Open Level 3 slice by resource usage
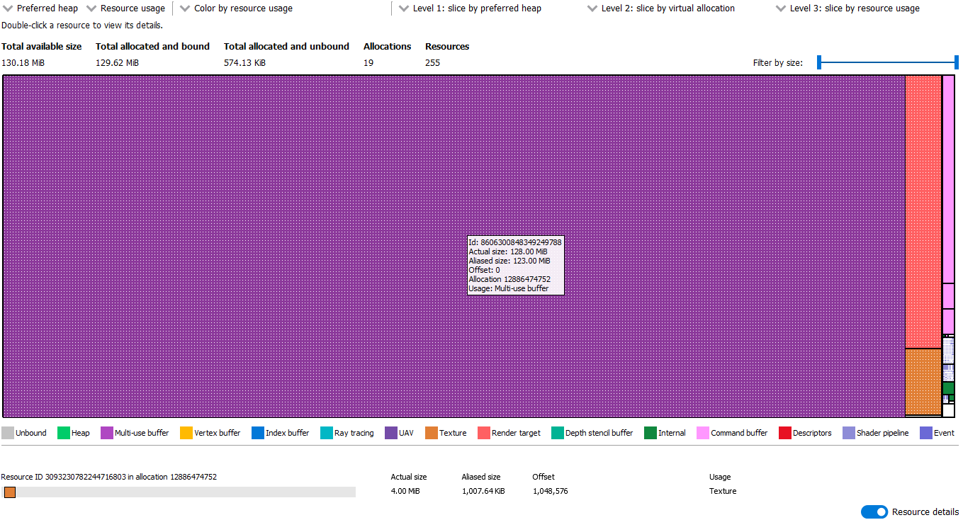Screen dimensions: 963x520 point(848,9)
